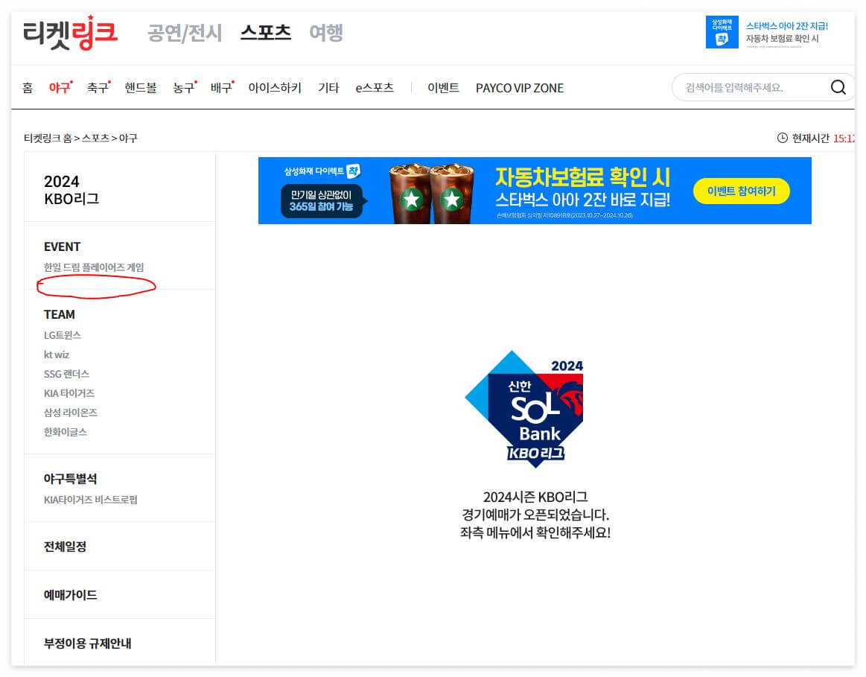
Task: Select the 야구 category tab
Action: tap(60, 87)
